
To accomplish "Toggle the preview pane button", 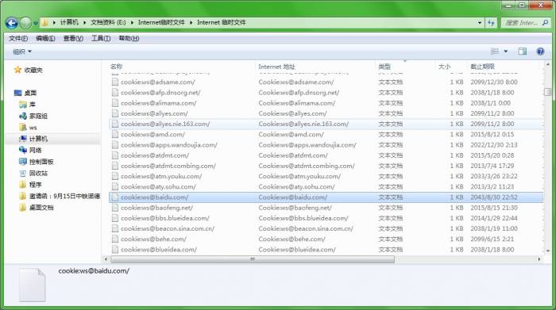I will [x=523, y=52].
